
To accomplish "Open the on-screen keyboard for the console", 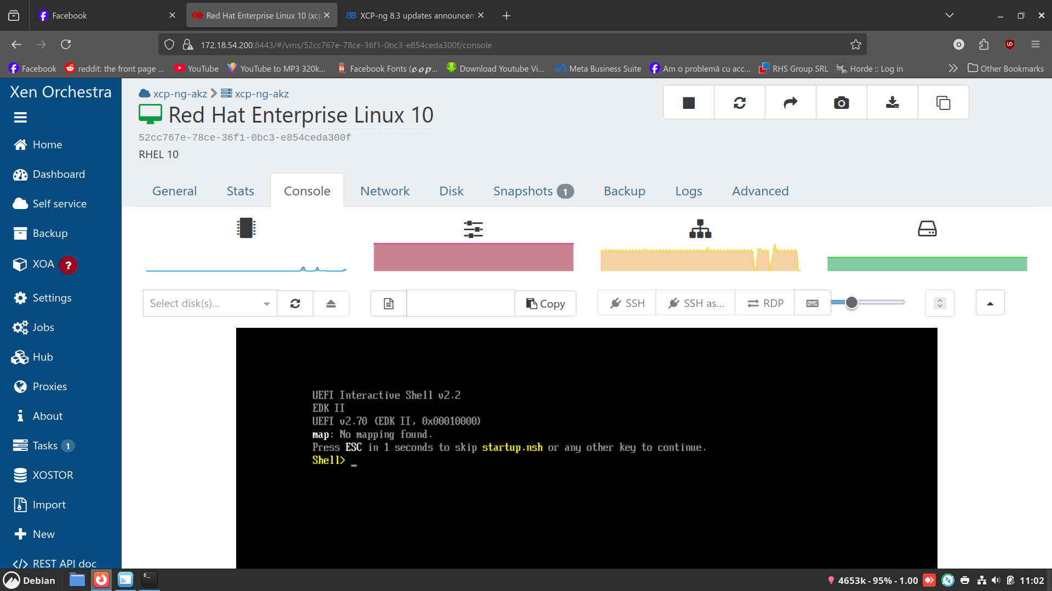I will tap(812, 303).
